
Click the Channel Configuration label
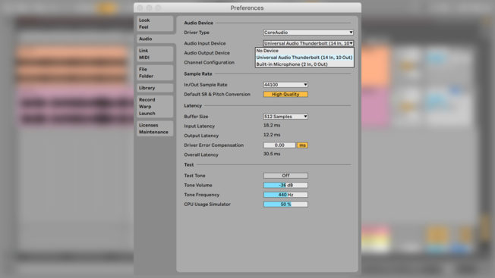209,62
